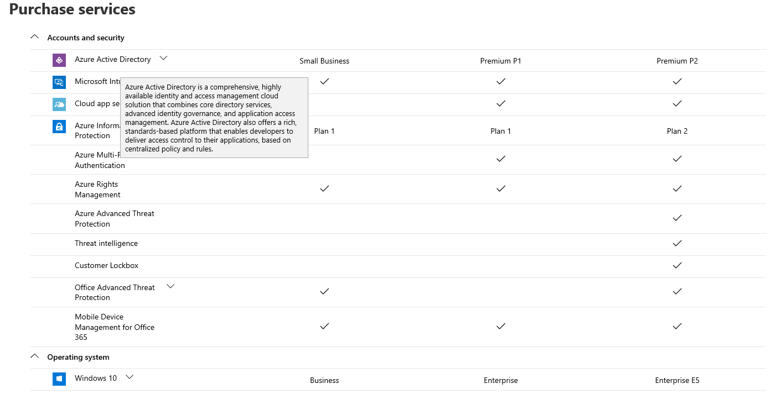Click Customer Lockbox checkmark under Premium P2
The image size is (770, 394).
pyautogui.click(x=677, y=265)
